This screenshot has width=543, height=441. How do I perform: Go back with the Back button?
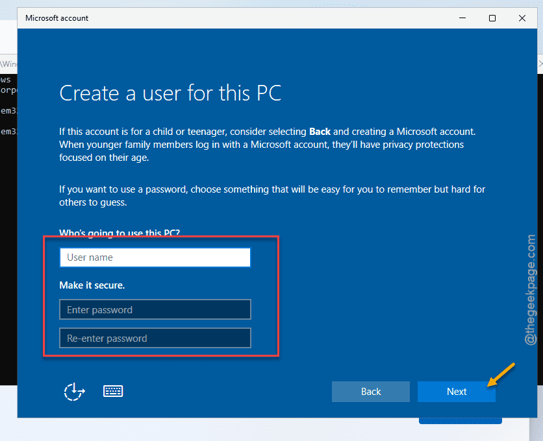pos(370,392)
